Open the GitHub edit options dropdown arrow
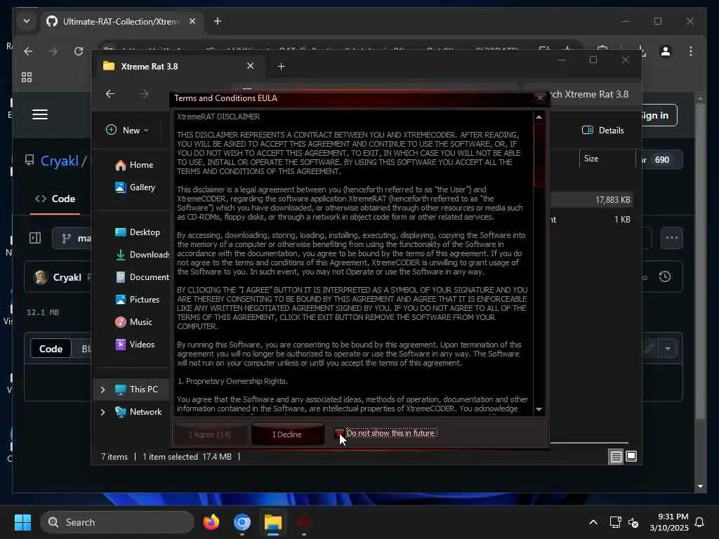The height and width of the screenshot is (539, 719). [668, 349]
